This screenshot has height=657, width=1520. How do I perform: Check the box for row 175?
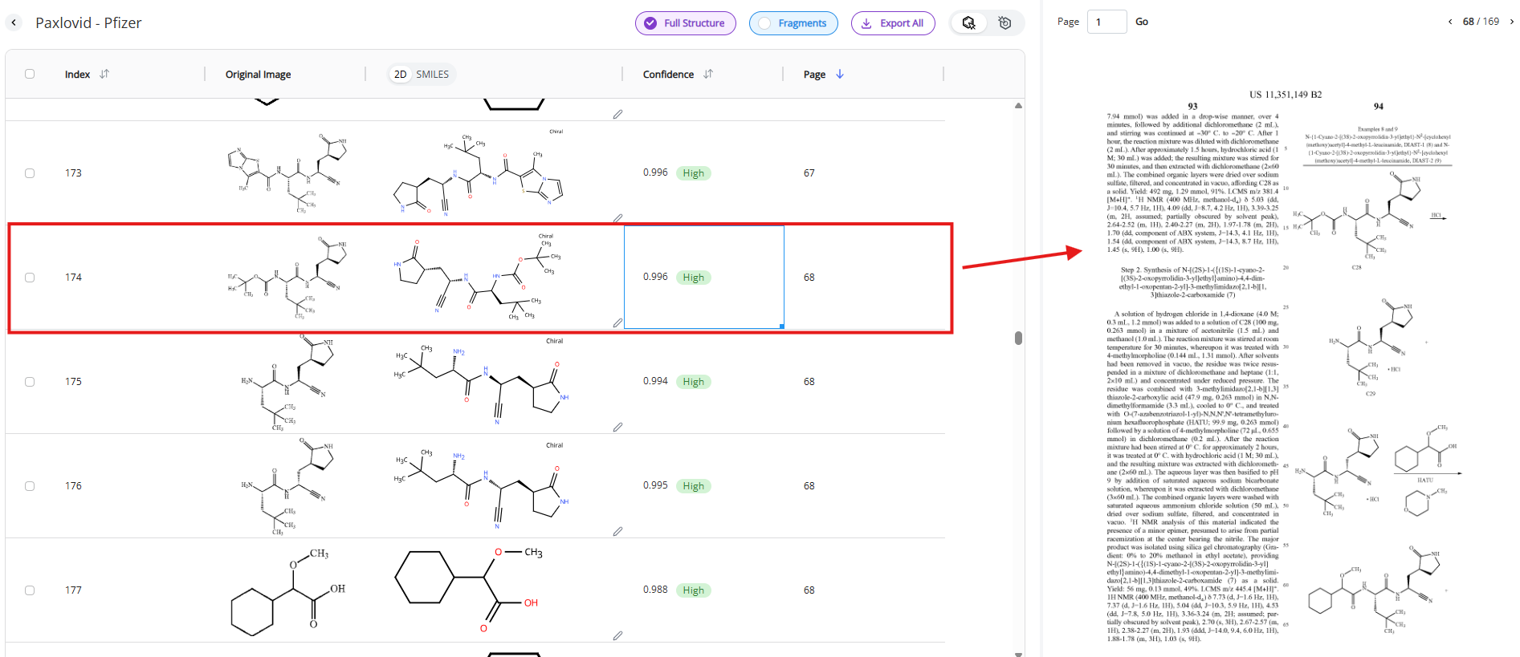(x=30, y=382)
